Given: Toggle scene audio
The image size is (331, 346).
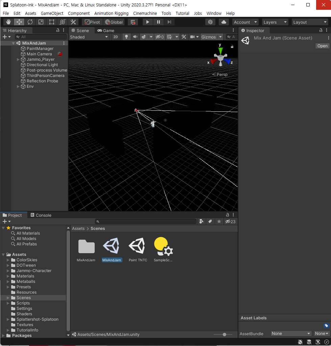Looking at the screenshot, I should pos(135,37).
